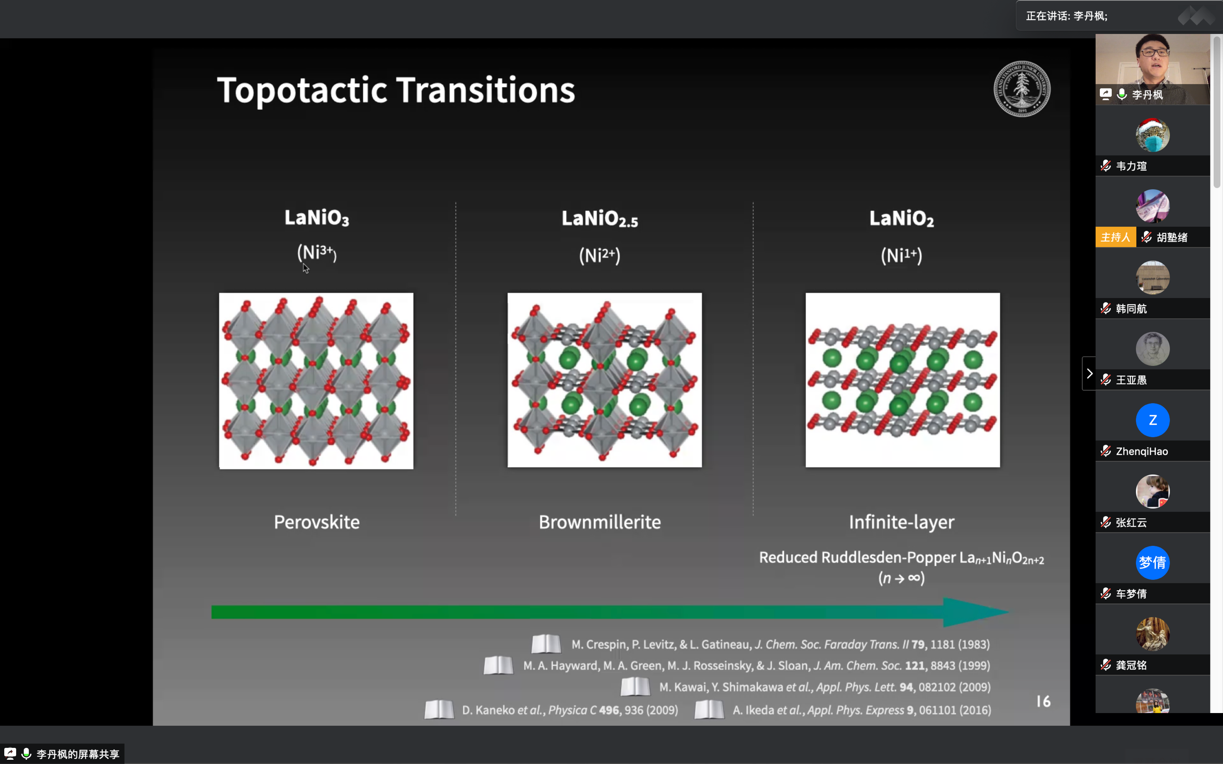
Task: Click muted mic icon beside 车梦倩
Action: coord(1106,593)
